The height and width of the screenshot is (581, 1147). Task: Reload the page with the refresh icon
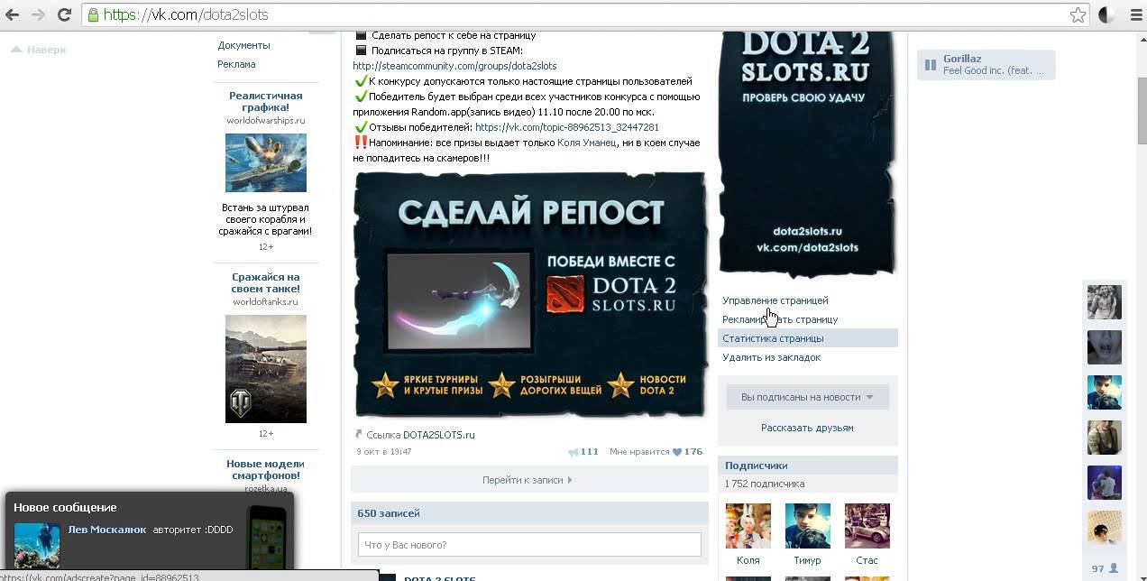point(64,14)
